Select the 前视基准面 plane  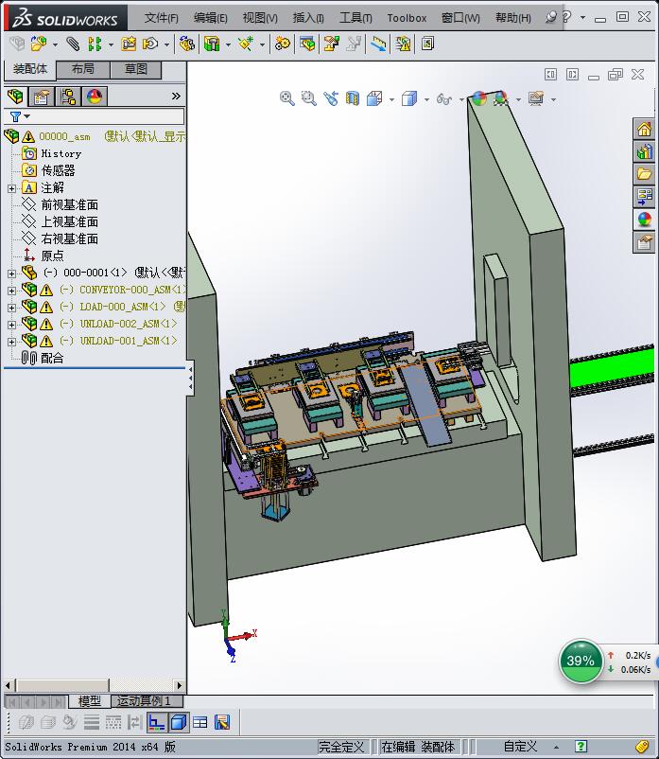coord(69,204)
